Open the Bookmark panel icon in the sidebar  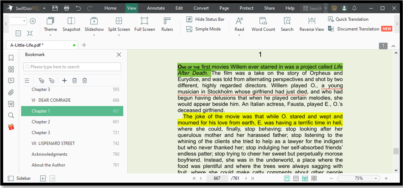pyautogui.click(x=11, y=58)
